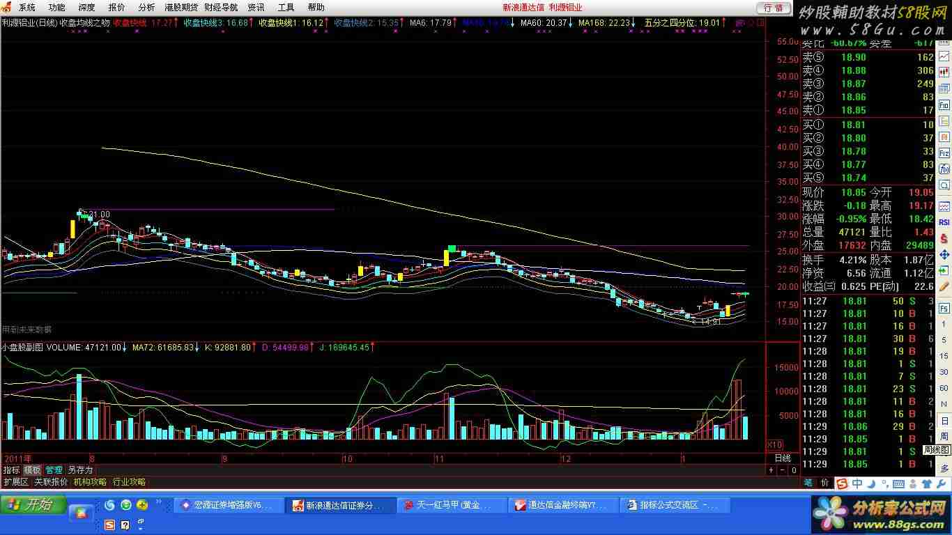Image resolution: width=952 pixels, height=535 pixels.
Task: Switch to 宏源证券增强版 taskbar window
Action: (x=229, y=506)
